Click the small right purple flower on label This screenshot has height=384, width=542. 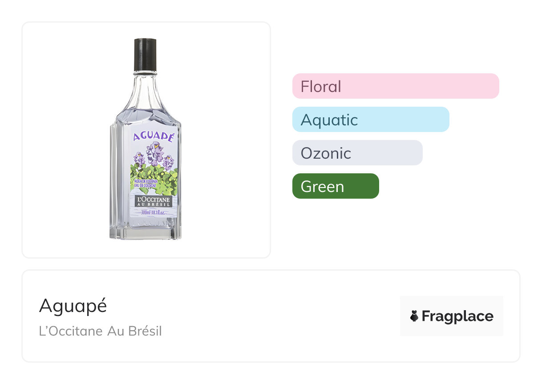[x=169, y=161]
